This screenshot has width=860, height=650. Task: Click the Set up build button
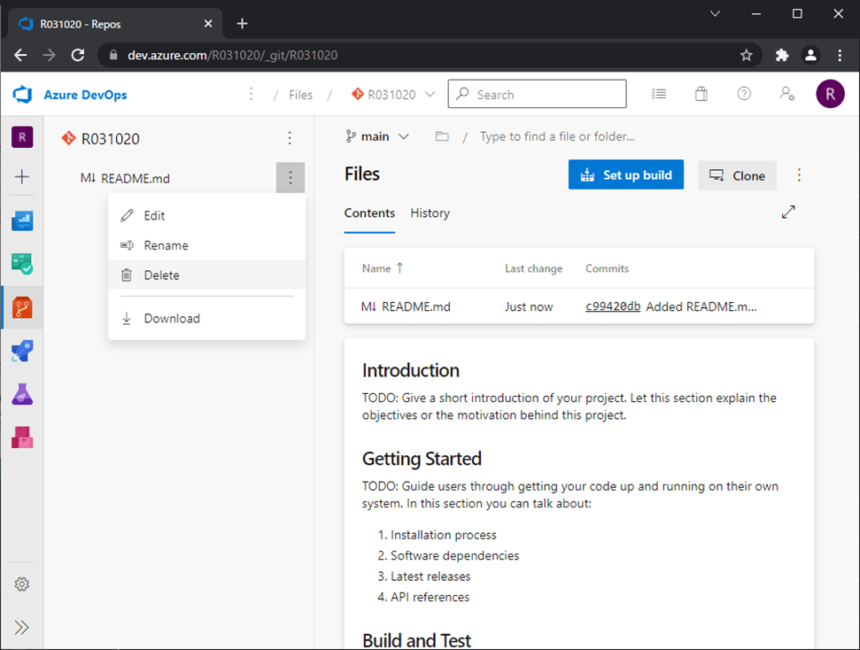(x=626, y=175)
